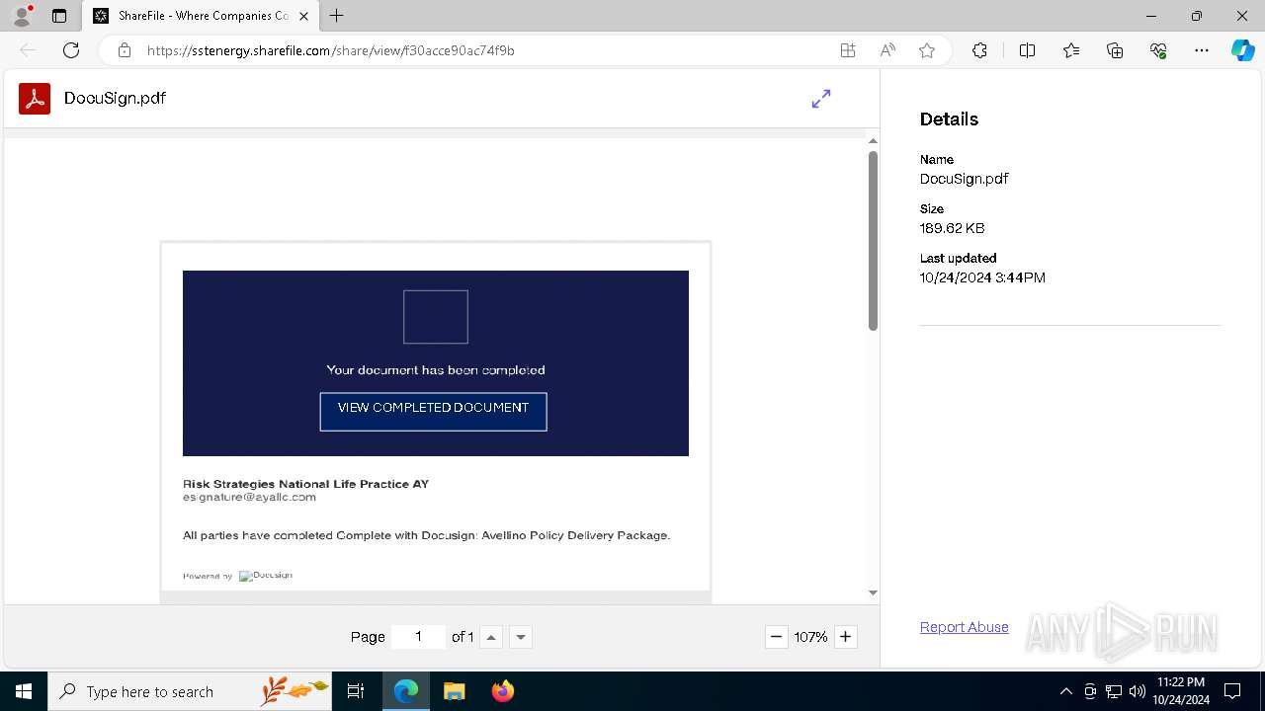
Task: Click the page number input field
Action: tap(418, 637)
